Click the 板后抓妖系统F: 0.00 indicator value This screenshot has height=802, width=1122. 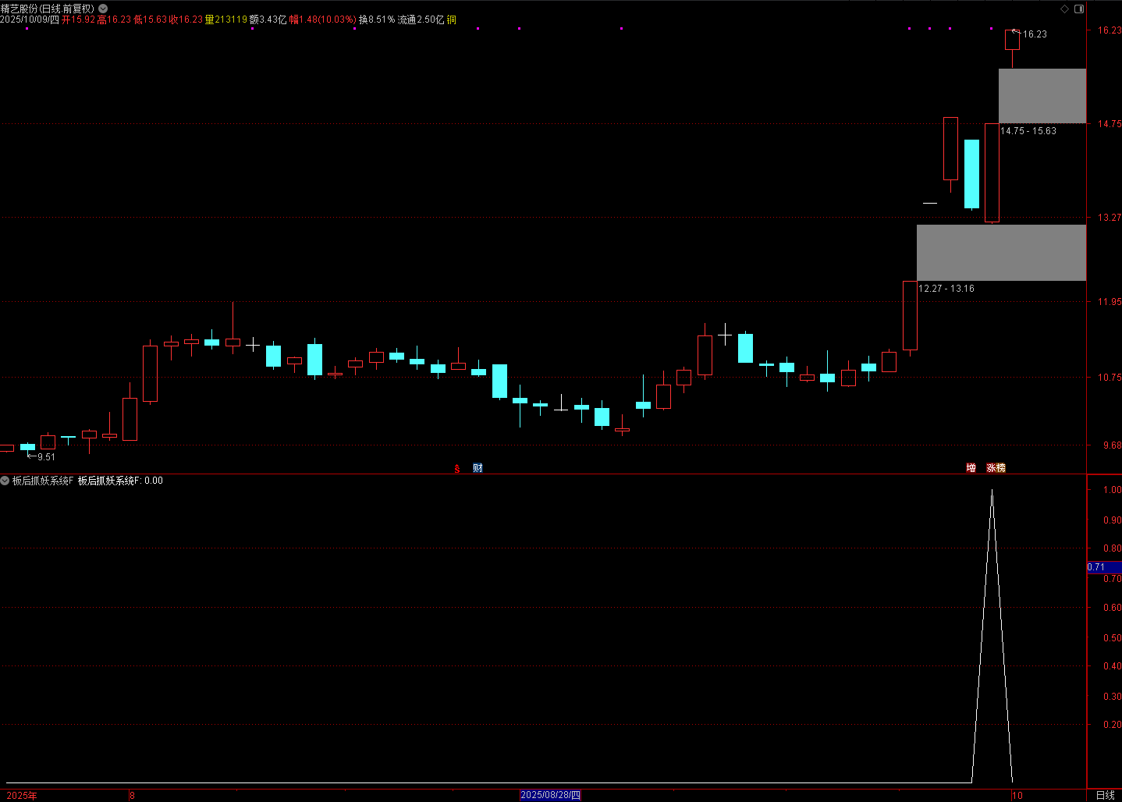tap(120, 481)
